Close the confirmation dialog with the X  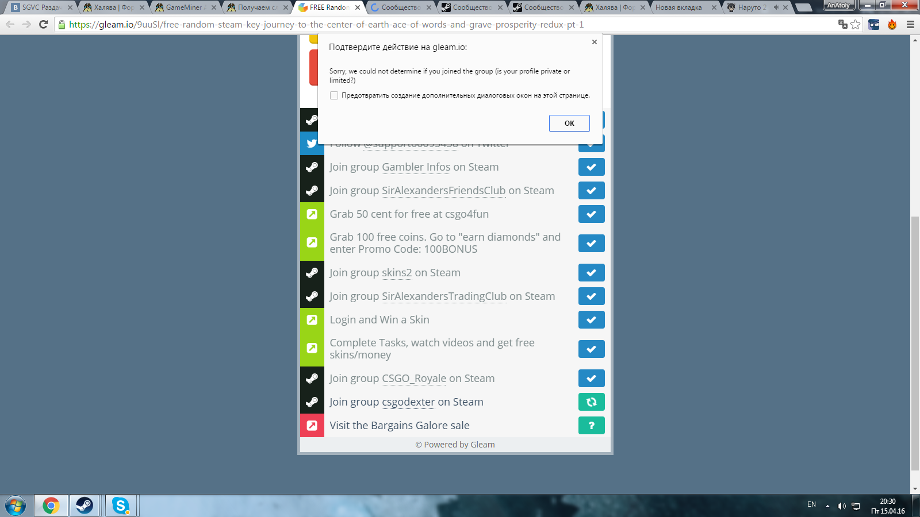595,42
